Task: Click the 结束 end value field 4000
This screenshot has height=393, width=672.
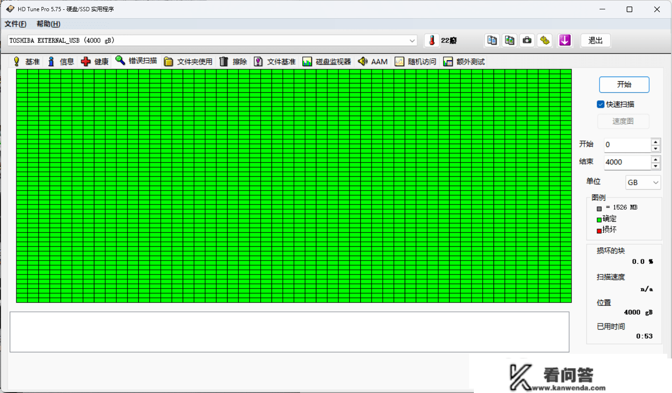Action: pyautogui.click(x=627, y=162)
